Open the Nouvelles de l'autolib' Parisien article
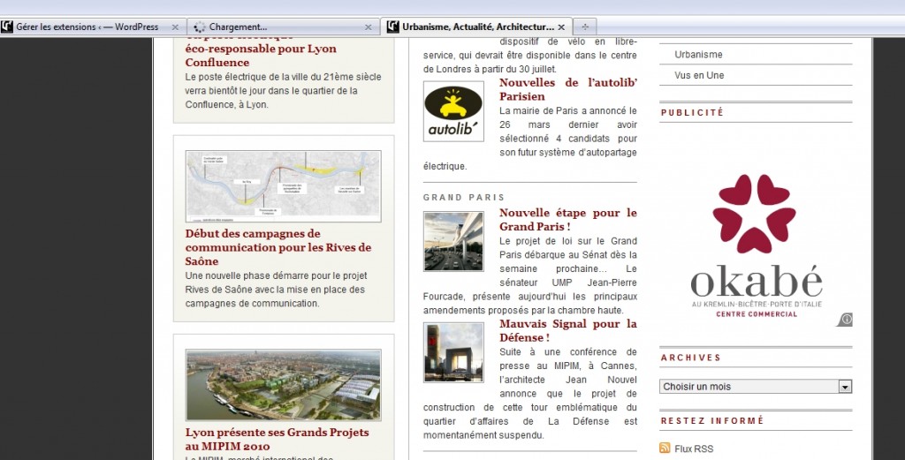This screenshot has width=905, height=460. [567, 89]
